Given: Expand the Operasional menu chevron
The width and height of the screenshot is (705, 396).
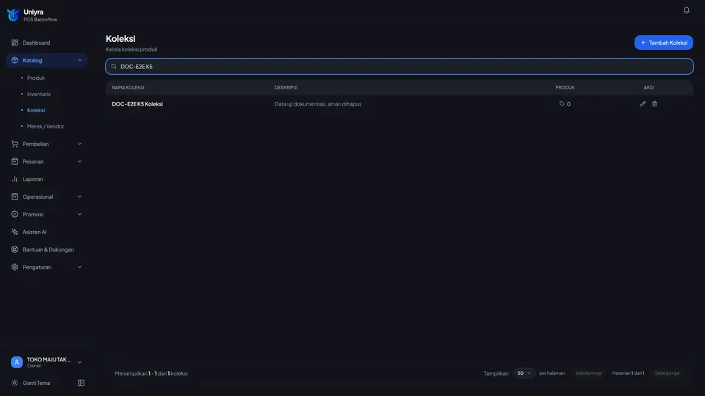Looking at the screenshot, I should (x=79, y=197).
